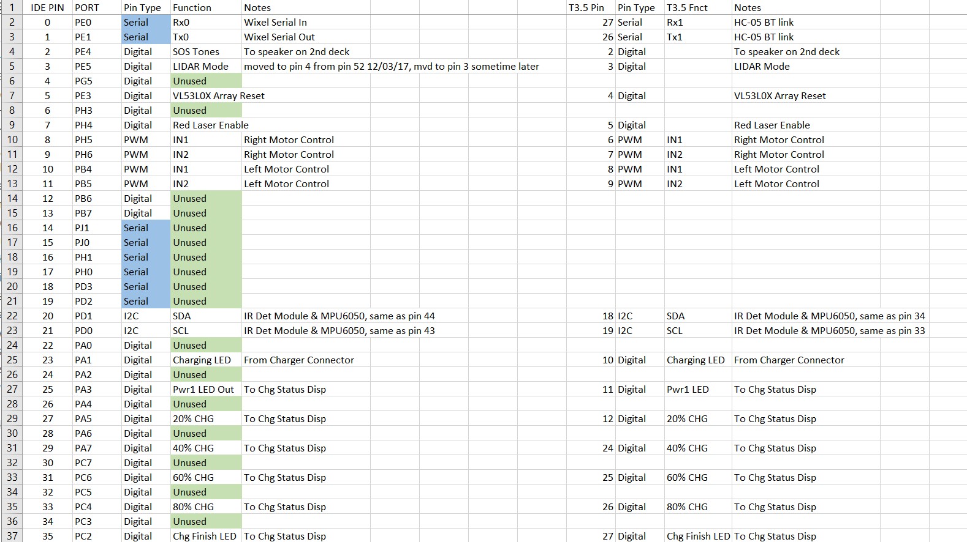Click the 'Wixel Serial In' note
The height and width of the screenshot is (542, 967).
[x=275, y=22]
